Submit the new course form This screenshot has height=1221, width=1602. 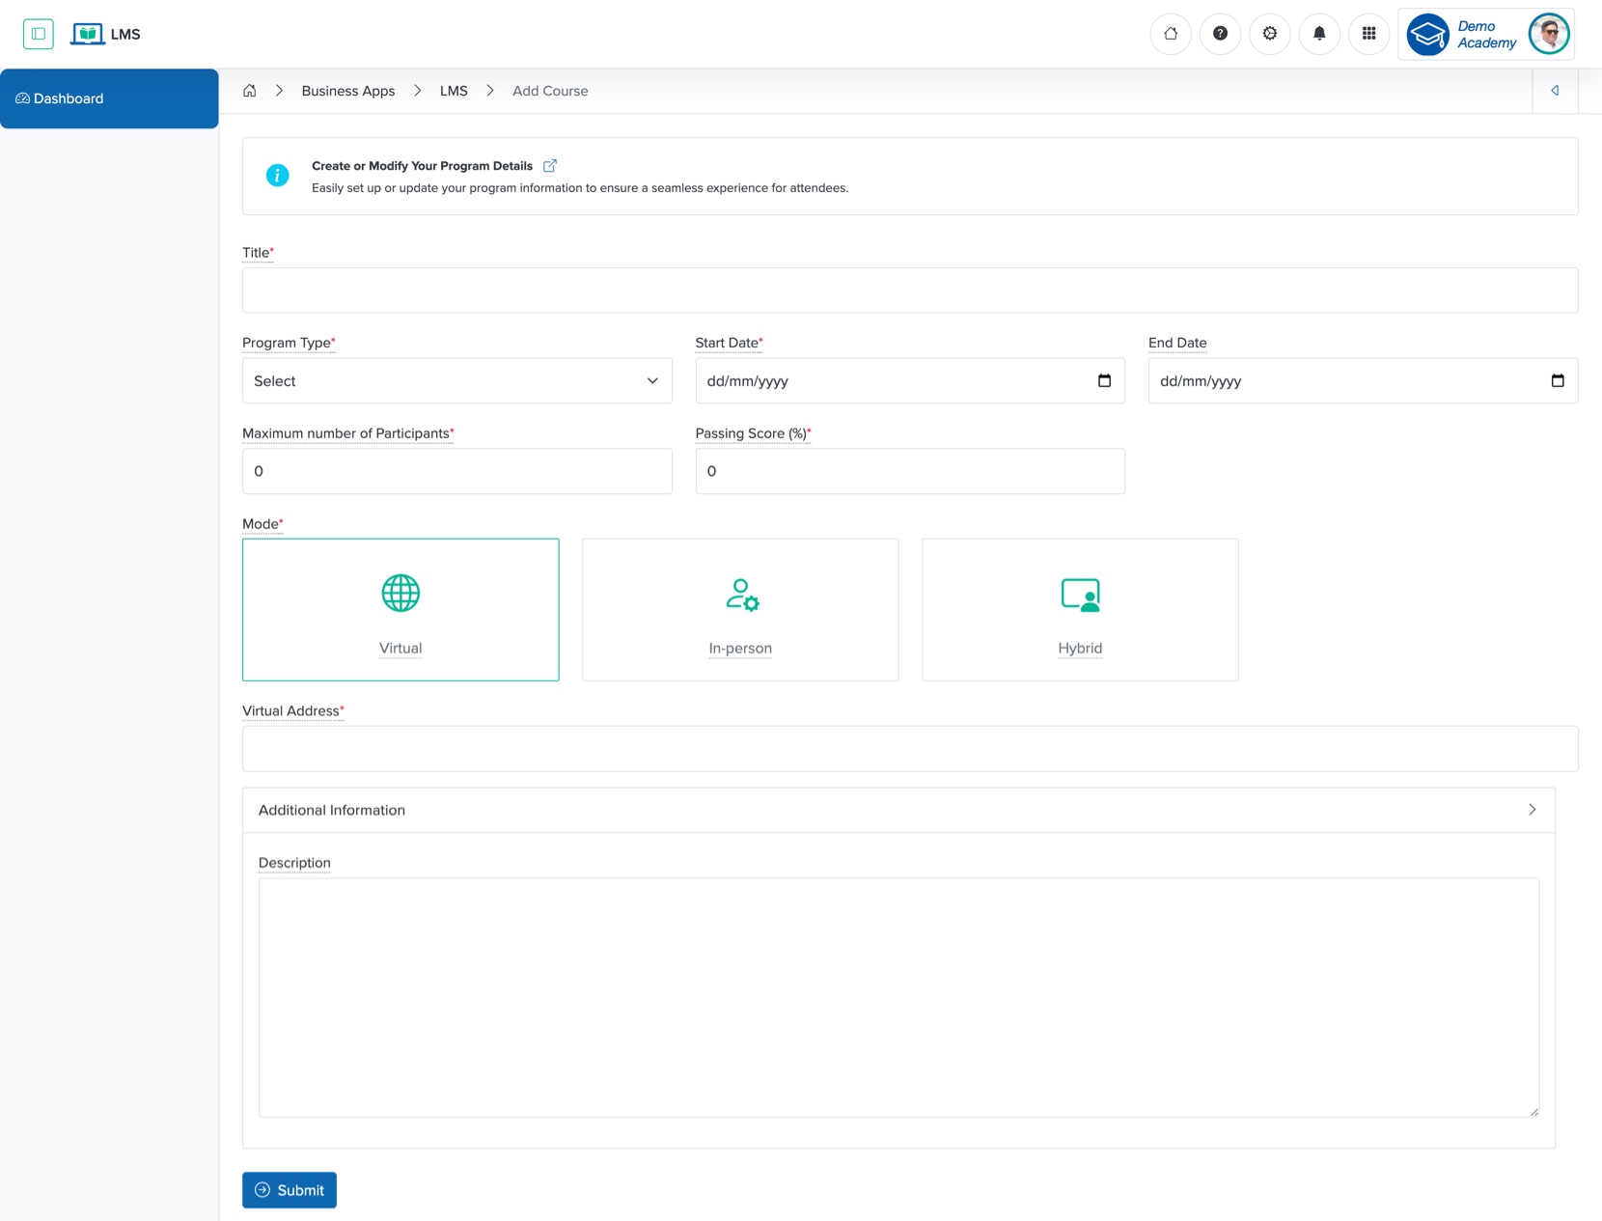pos(289,1189)
